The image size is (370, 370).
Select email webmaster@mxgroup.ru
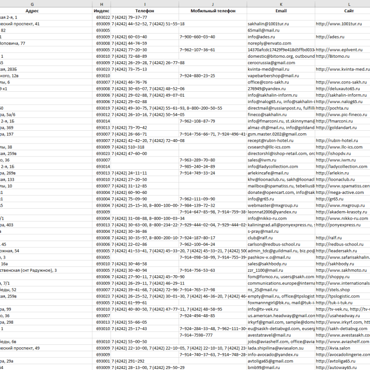pos(273,206)
